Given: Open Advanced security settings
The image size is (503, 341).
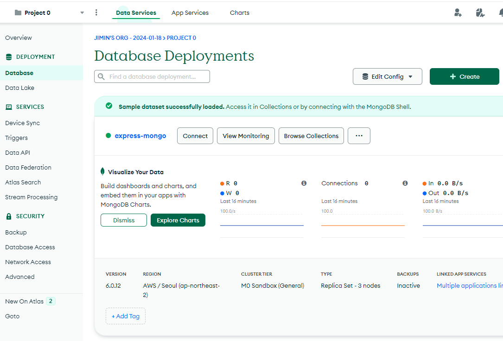Looking at the screenshot, I should point(20,277).
